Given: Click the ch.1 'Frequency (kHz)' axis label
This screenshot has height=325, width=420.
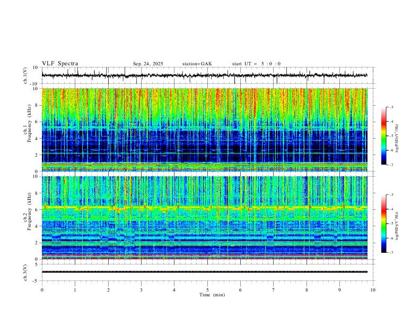Looking at the screenshot, I should (x=29, y=124).
